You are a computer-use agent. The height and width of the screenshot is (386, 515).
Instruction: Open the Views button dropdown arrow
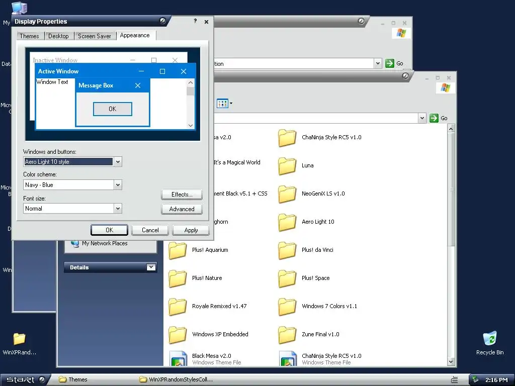(x=231, y=104)
